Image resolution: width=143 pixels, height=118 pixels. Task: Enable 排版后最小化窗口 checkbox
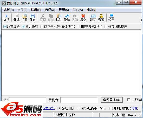point(79,108)
